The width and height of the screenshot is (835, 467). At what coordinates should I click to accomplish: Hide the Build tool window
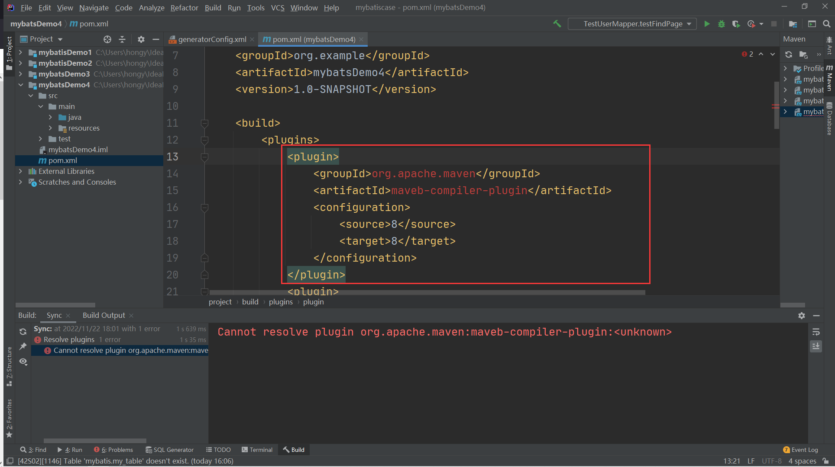pyautogui.click(x=816, y=316)
